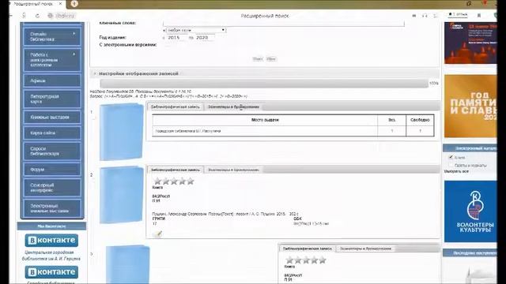
Task: Reload the page with the refresh icon
Action: tap(37, 16)
